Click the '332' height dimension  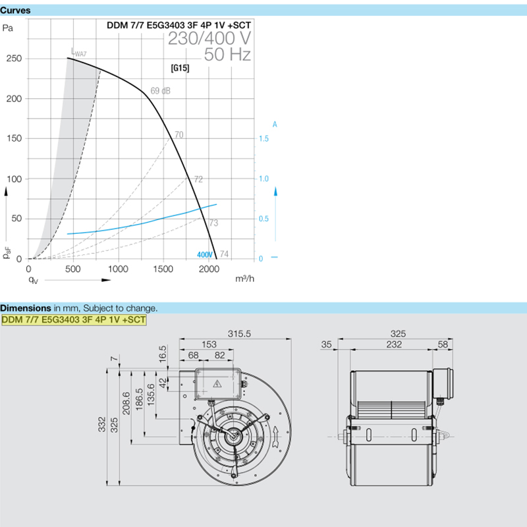coord(102,424)
